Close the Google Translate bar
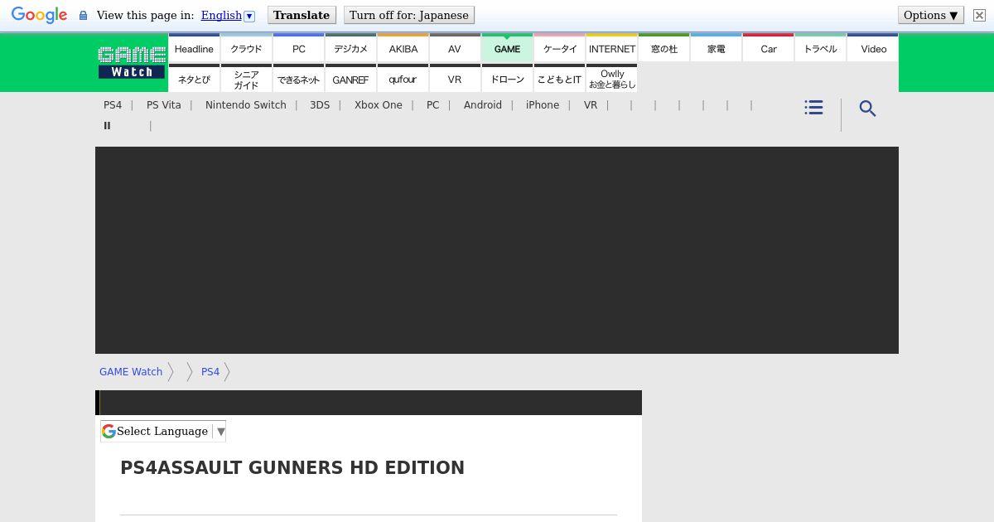Screen dimensions: 994x522 click(x=979, y=15)
